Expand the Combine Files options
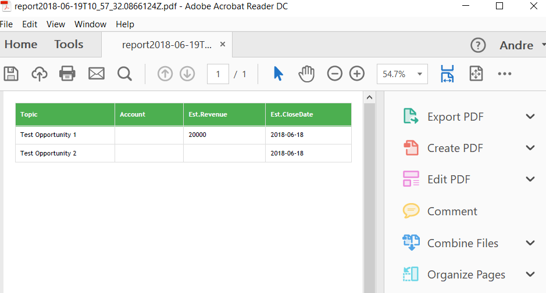The image size is (546, 293). 530,243
